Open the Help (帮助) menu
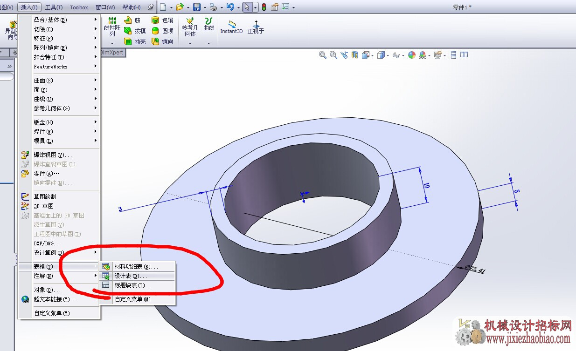This screenshot has width=576, height=351. coord(131,7)
